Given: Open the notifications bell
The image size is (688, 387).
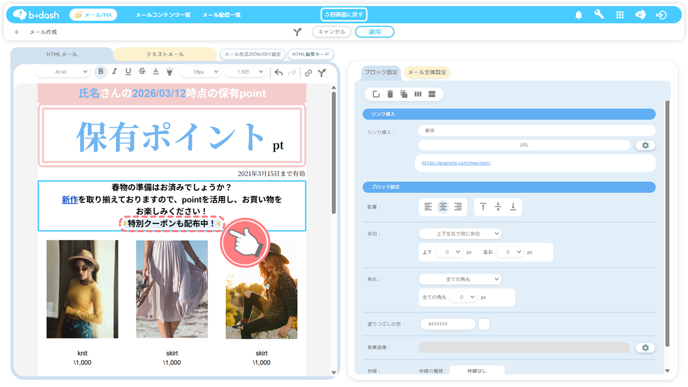Looking at the screenshot, I should 578,15.
